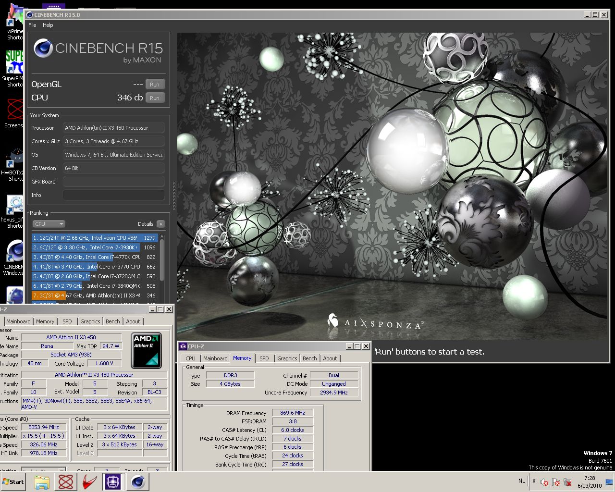Click the CPU-Z Memory window title icon
The width and height of the screenshot is (615, 492).
tap(183, 346)
